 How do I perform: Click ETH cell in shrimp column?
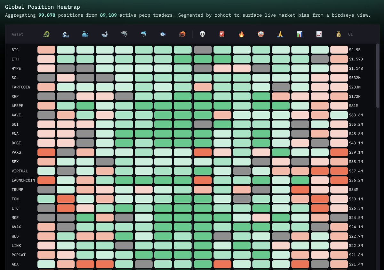click(x=182, y=59)
